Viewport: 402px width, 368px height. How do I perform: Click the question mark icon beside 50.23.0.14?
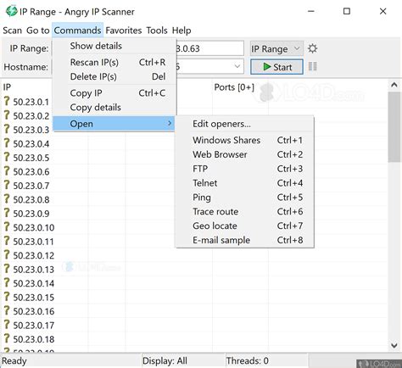tap(7, 283)
